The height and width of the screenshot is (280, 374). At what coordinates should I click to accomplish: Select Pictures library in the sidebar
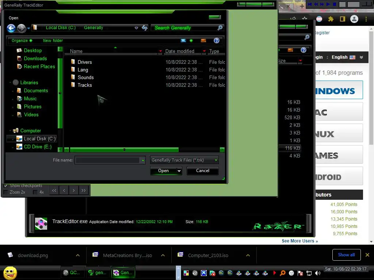pyautogui.click(x=33, y=107)
